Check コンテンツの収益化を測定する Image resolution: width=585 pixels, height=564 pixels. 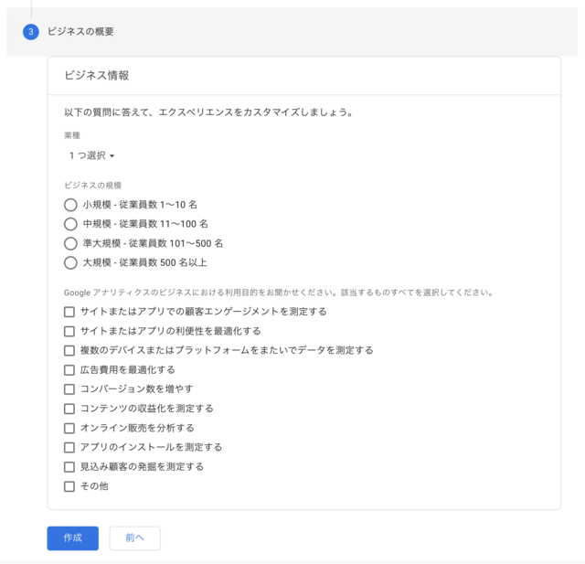[x=69, y=409]
